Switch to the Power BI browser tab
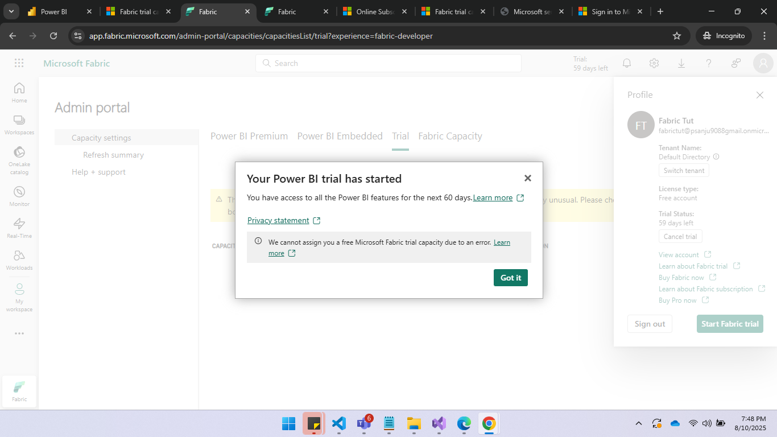777x437 pixels. (x=59, y=11)
